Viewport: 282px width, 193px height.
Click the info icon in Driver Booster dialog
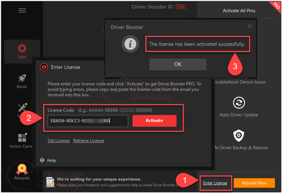click(130, 44)
